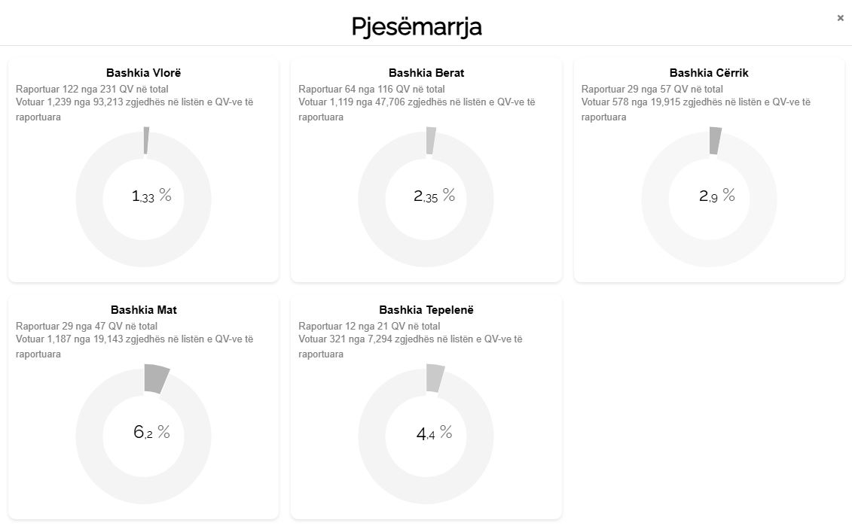Close the Pjesëmarrja dialog
This screenshot has width=852, height=532.
click(840, 18)
